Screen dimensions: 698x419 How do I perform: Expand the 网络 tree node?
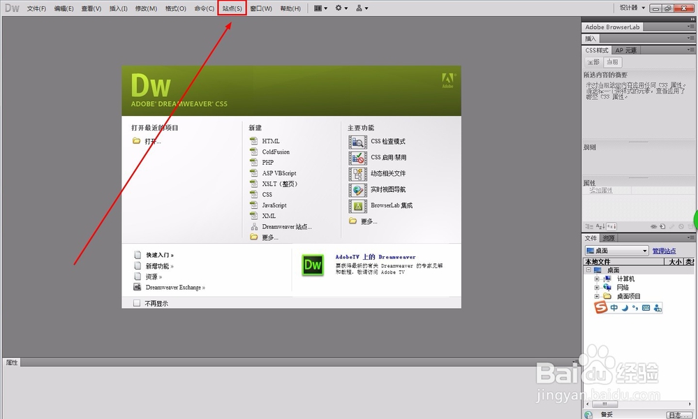coord(597,287)
